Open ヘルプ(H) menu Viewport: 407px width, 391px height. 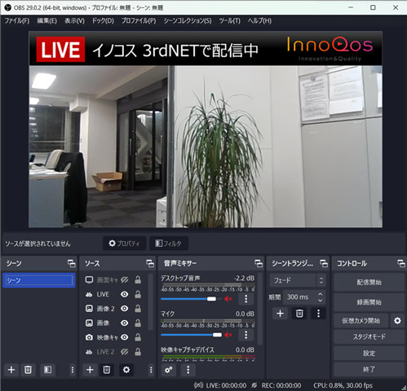point(259,21)
